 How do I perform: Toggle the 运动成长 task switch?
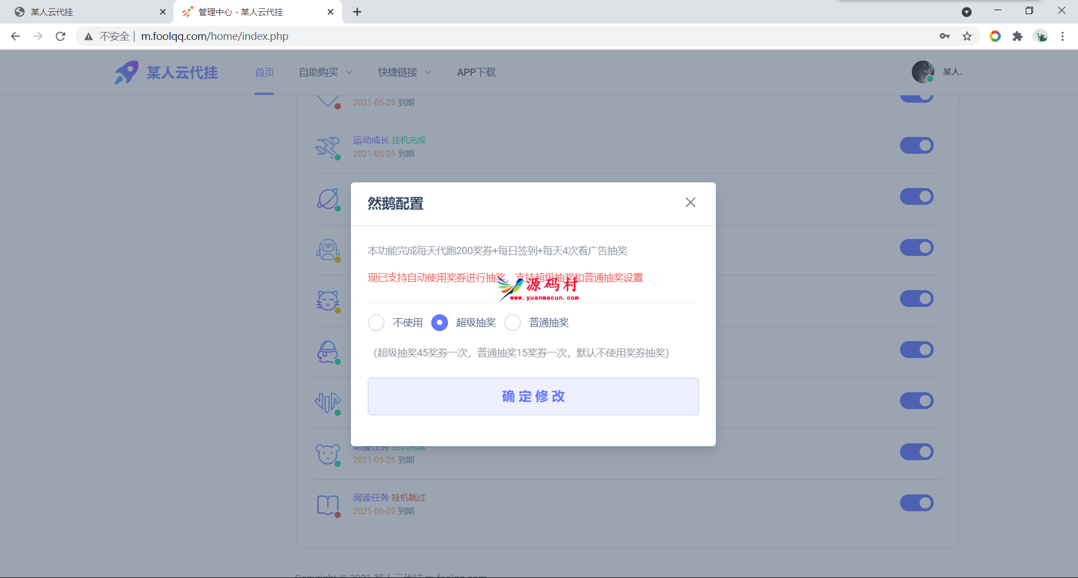click(916, 145)
